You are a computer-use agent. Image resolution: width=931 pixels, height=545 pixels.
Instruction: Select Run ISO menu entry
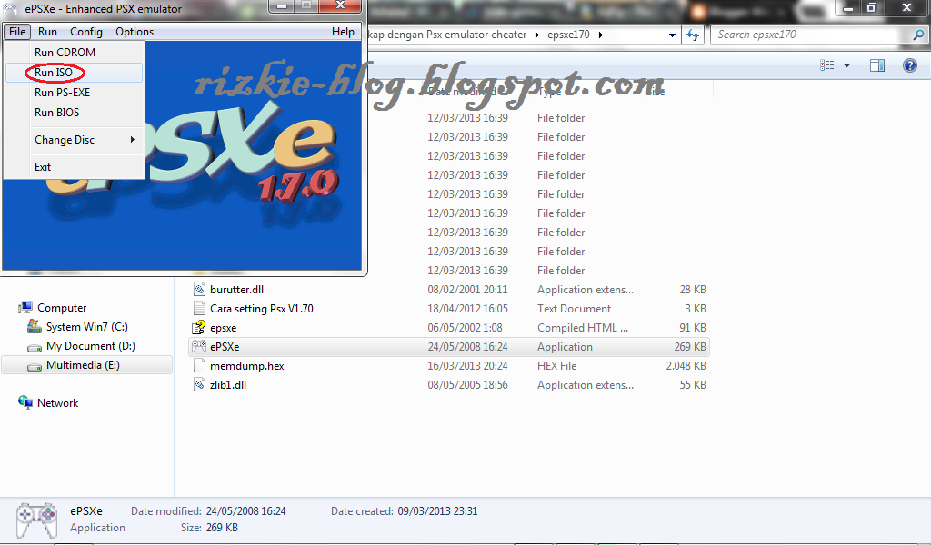point(74,73)
